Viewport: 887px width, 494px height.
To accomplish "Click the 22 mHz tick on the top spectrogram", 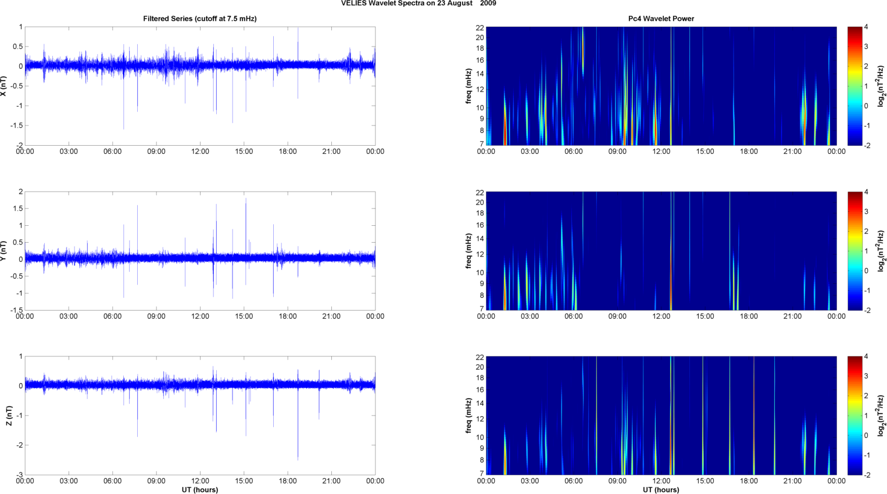I will coord(480,27).
